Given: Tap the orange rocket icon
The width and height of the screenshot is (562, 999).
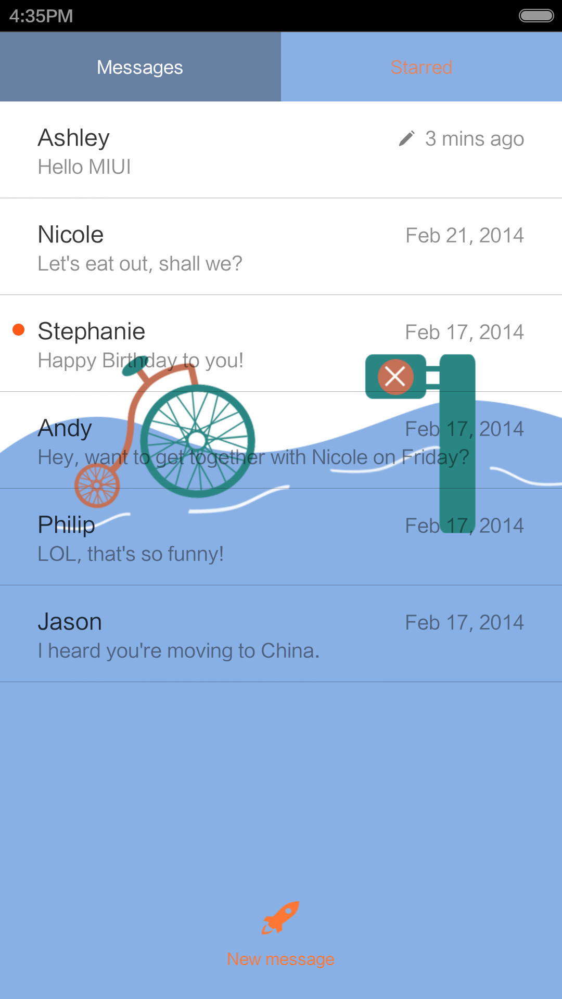Looking at the screenshot, I should click(x=281, y=918).
